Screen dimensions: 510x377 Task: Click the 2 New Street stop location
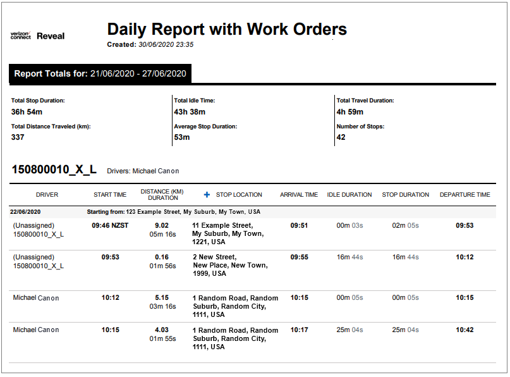pos(230,265)
